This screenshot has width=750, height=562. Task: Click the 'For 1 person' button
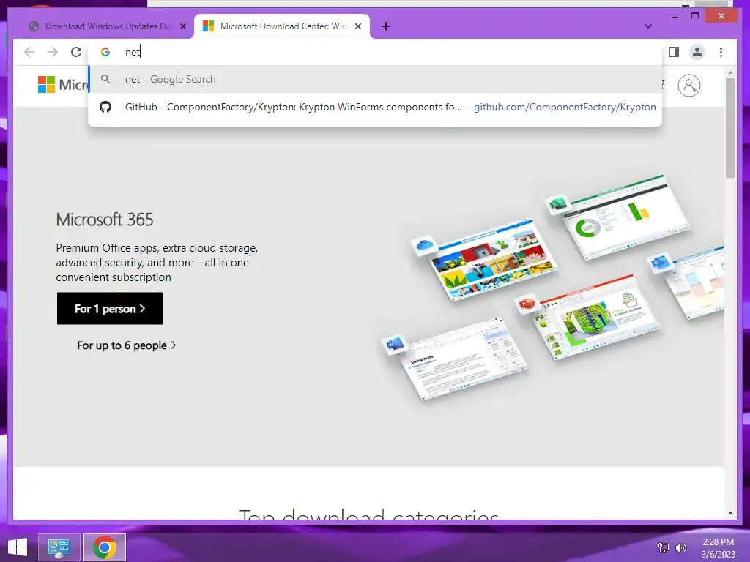110,309
